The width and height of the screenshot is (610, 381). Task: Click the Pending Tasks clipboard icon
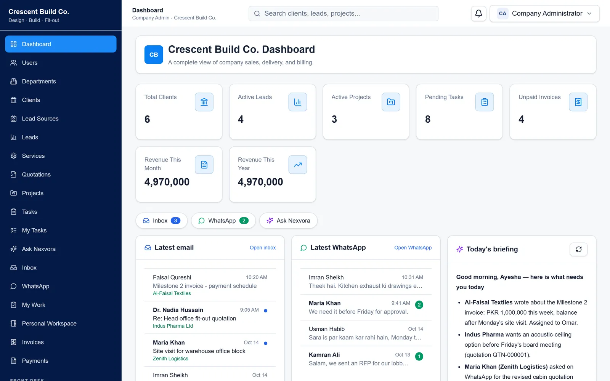485,102
